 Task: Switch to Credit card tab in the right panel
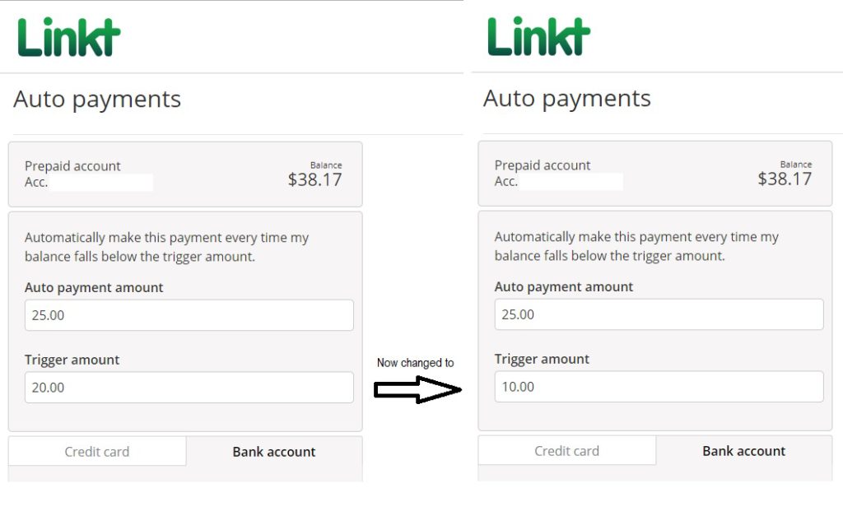(x=566, y=451)
